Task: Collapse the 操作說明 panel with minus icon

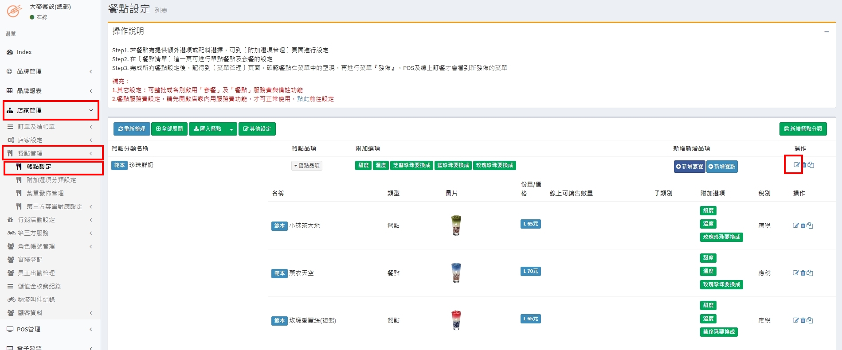Action: coord(826,31)
